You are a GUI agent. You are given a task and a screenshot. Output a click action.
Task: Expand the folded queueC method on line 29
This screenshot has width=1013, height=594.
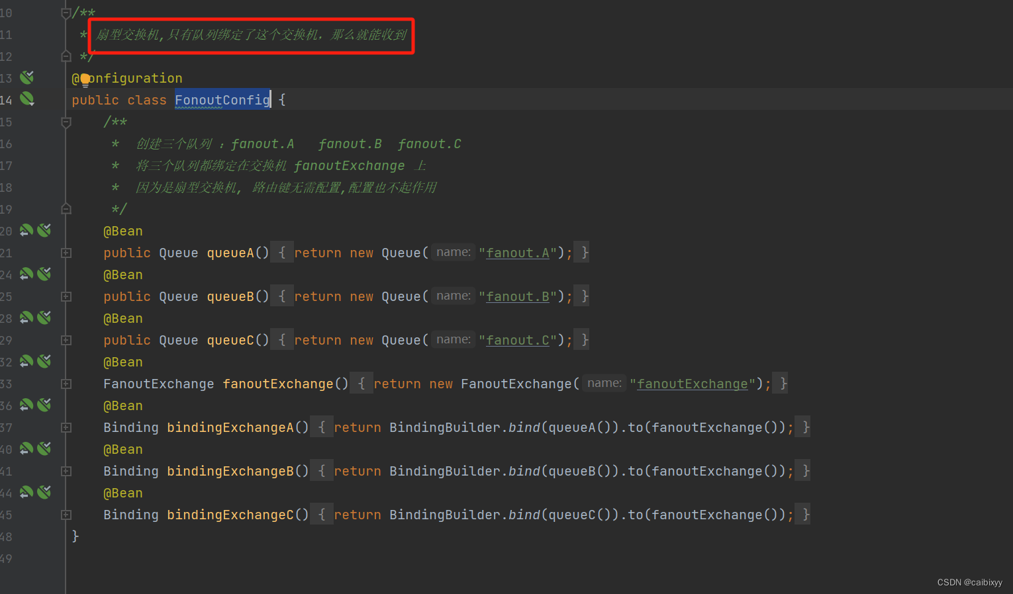(66, 340)
